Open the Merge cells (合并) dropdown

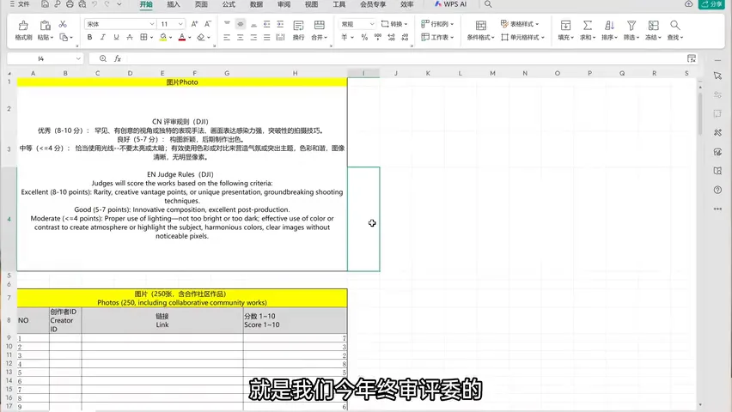(x=320, y=37)
